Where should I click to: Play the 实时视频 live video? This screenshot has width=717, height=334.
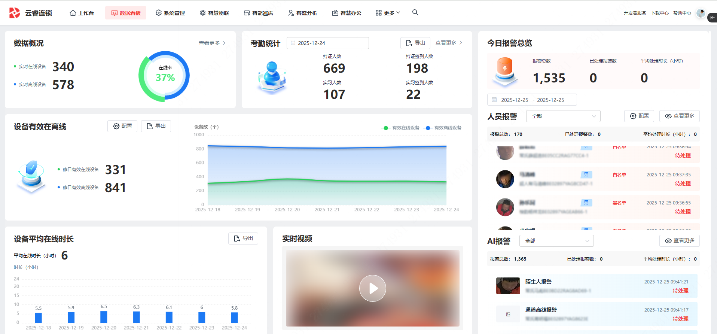click(x=372, y=288)
